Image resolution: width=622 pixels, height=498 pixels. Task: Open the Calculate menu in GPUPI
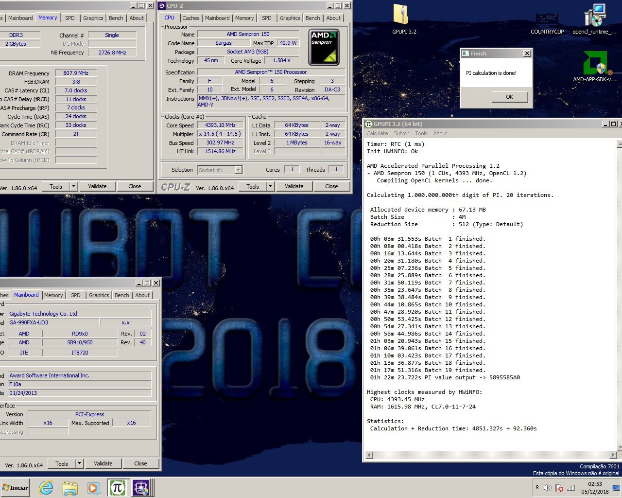click(377, 133)
